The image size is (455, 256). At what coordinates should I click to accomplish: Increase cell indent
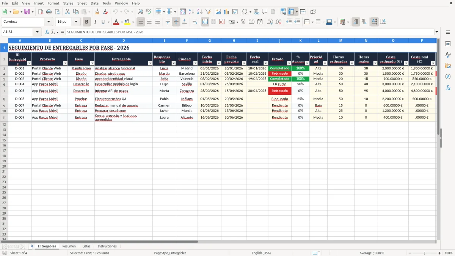(289, 22)
